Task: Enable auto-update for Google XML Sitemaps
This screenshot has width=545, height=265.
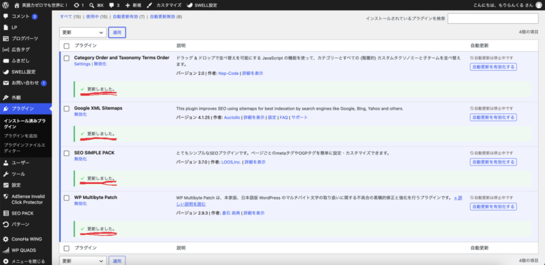Action: point(493,117)
